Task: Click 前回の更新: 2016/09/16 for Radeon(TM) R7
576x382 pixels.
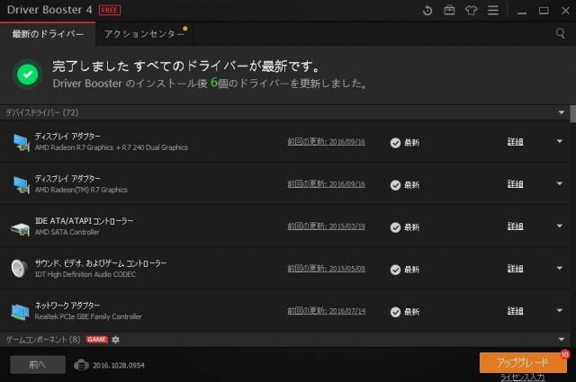Action: pyautogui.click(x=326, y=184)
